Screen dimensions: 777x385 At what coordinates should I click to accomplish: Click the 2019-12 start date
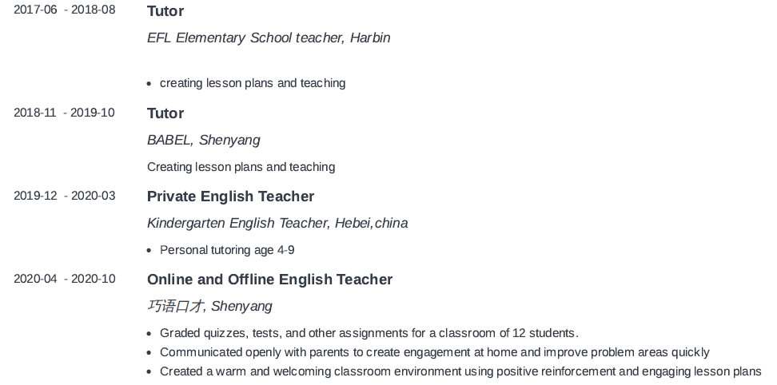35,196
